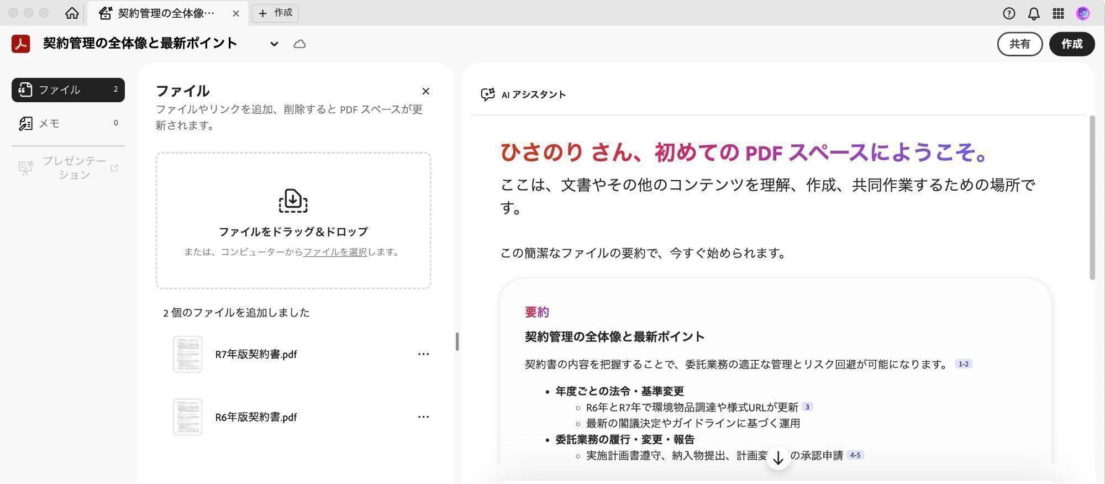
Task: Select the ファイル sidebar item
Action: click(x=68, y=90)
